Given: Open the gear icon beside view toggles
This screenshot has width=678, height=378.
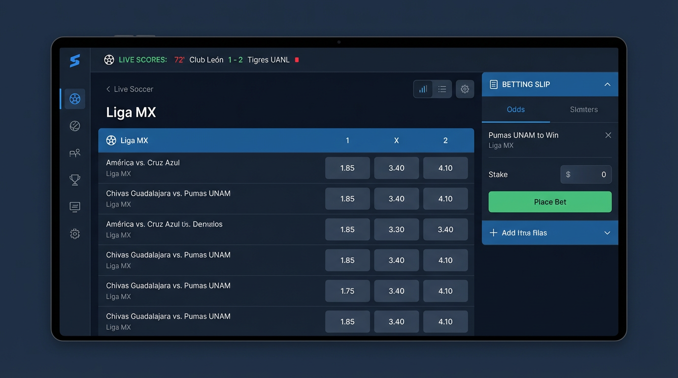Looking at the screenshot, I should click(465, 89).
